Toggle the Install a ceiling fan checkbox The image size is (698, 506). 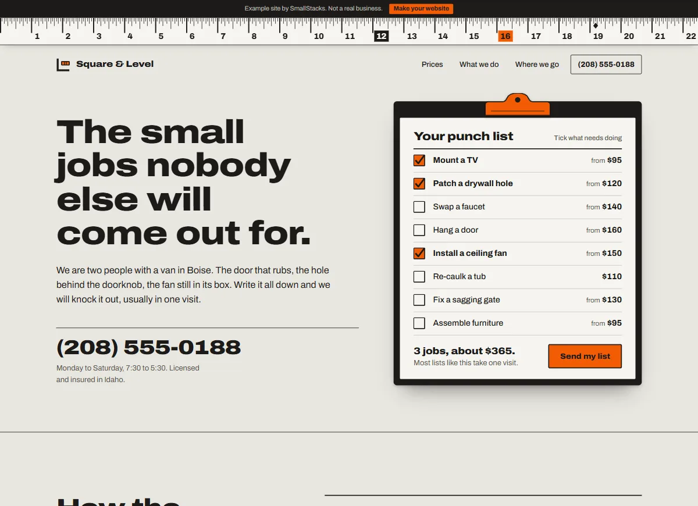pyautogui.click(x=419, y=254)
